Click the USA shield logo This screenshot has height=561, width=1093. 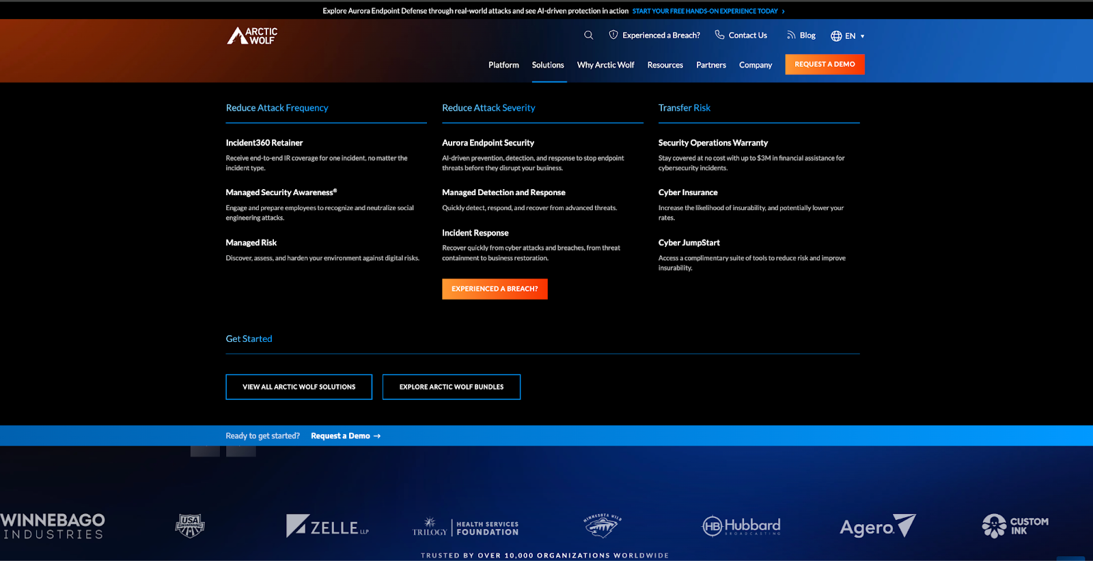pos(190,526)
